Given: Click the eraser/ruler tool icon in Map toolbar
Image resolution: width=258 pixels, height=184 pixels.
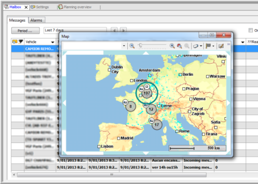Looking at the screenshot, I should [x=195, y=46].
